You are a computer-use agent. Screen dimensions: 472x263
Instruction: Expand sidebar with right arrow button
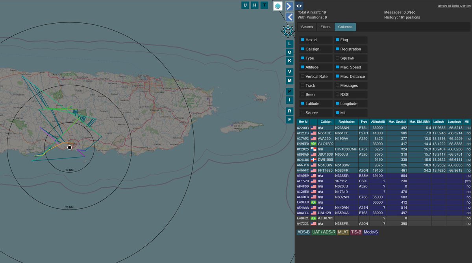tap(289, 6)
